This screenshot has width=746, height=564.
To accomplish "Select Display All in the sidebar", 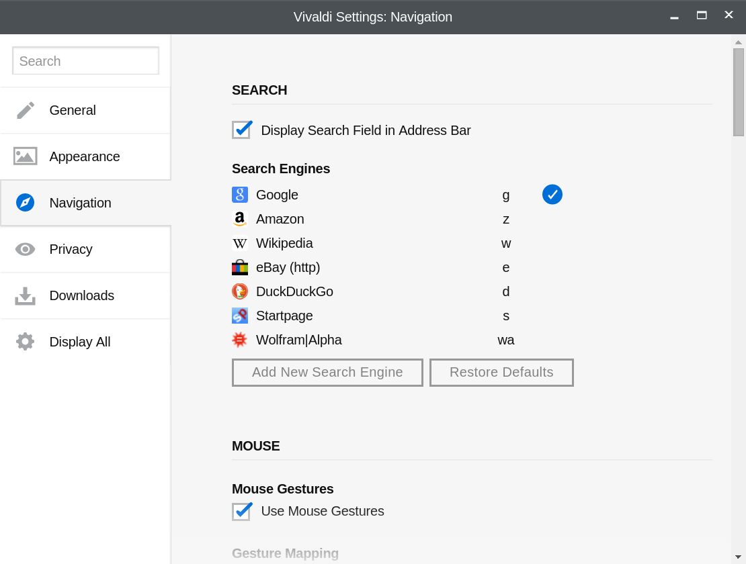I will click(79, 342).
